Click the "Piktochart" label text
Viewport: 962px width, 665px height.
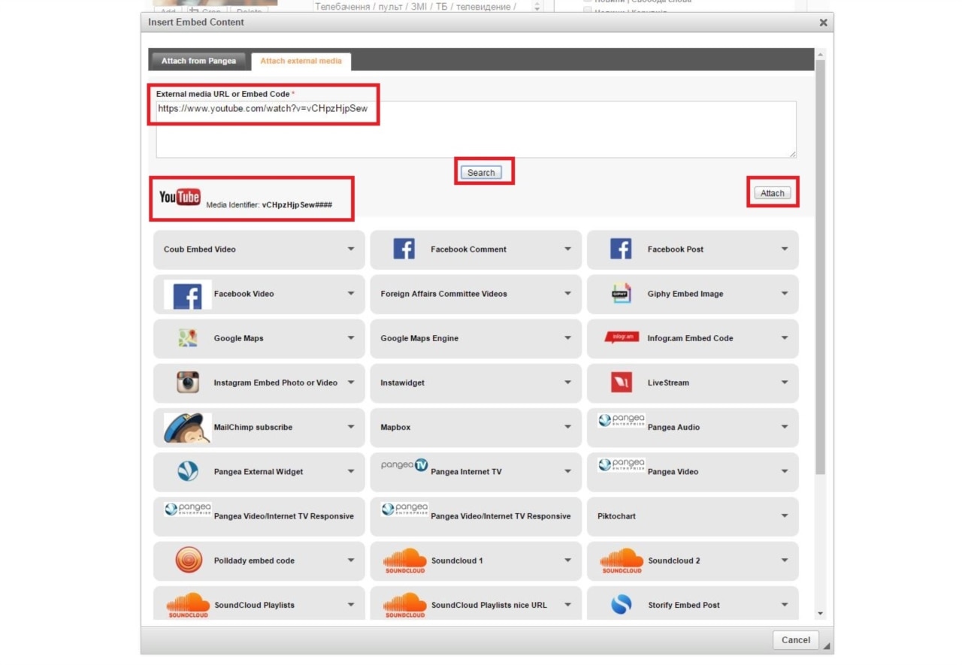(x=616, y=516)
